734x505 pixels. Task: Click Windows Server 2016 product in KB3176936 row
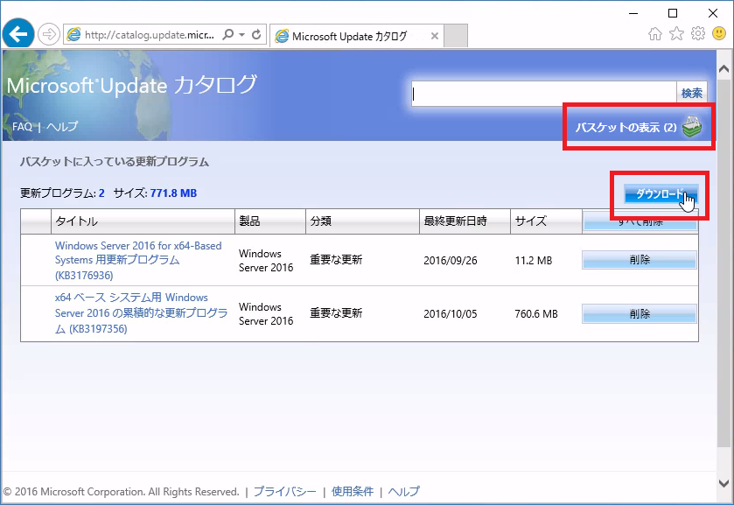click(x=266, y=261)
